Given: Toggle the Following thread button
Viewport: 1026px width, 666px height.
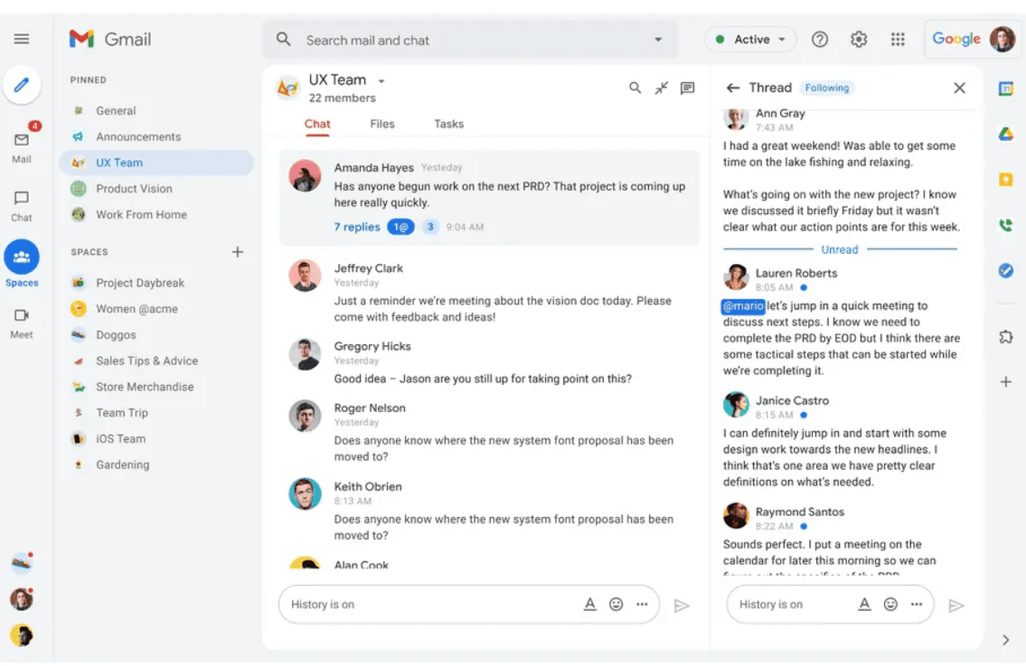Looking at the screenshot, I should click(827, 88).
